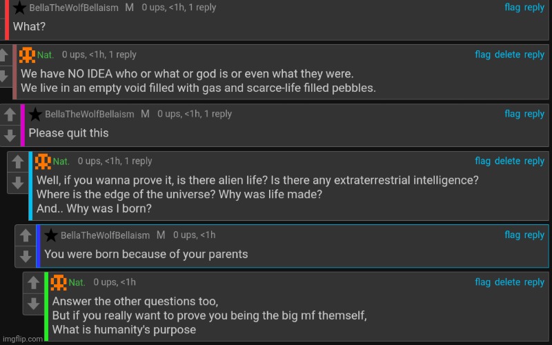Delete Nat's "Why was I born?" comment
552x345 pixels.
pyautogui.click(x=507, y=161)
